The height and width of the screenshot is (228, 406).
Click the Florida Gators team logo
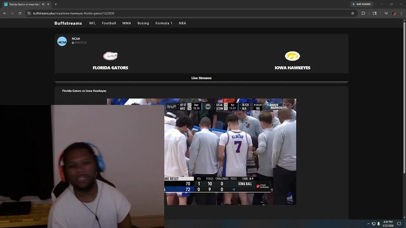(x=110, y=56)
